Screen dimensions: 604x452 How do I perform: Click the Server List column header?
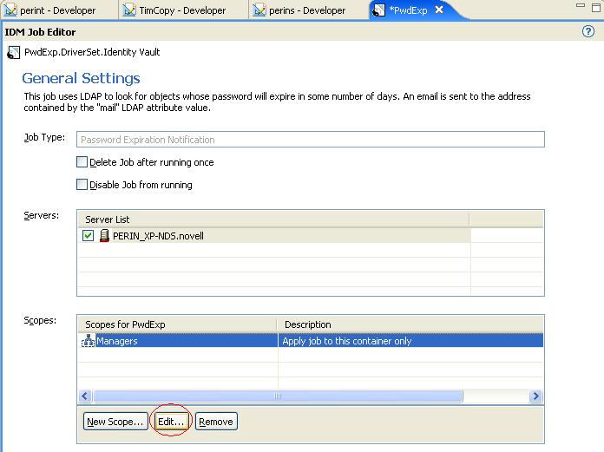(x=274, y=219)
